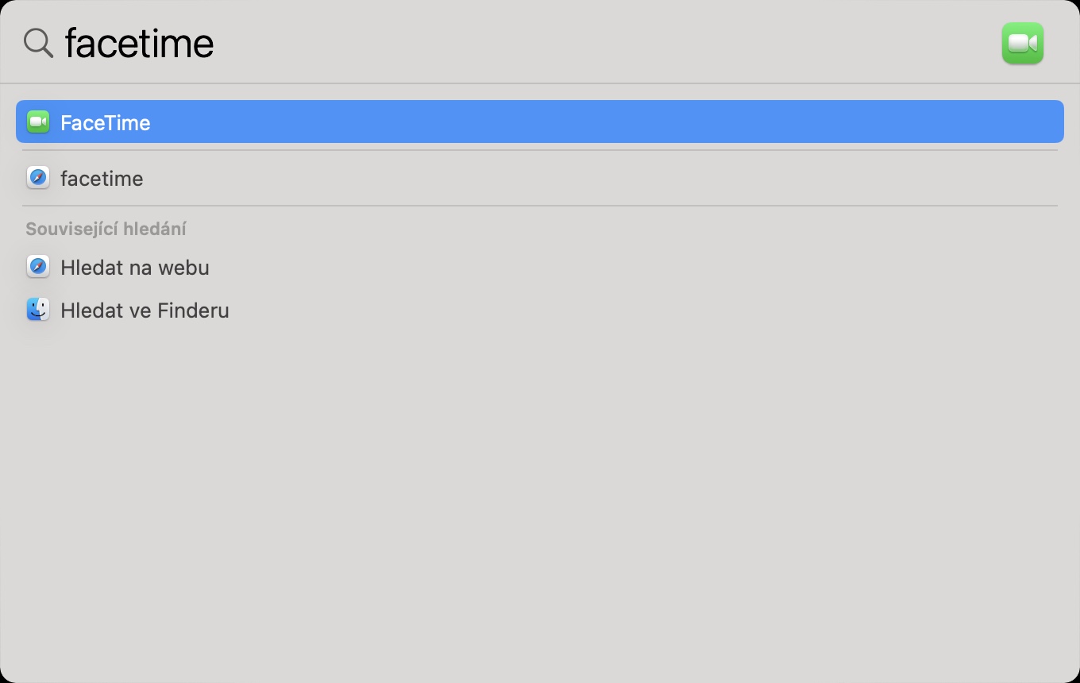Click the Safari icon next to Hledat na webu
This screenshot has width=1080, height=683.
(x=38, y=267)
